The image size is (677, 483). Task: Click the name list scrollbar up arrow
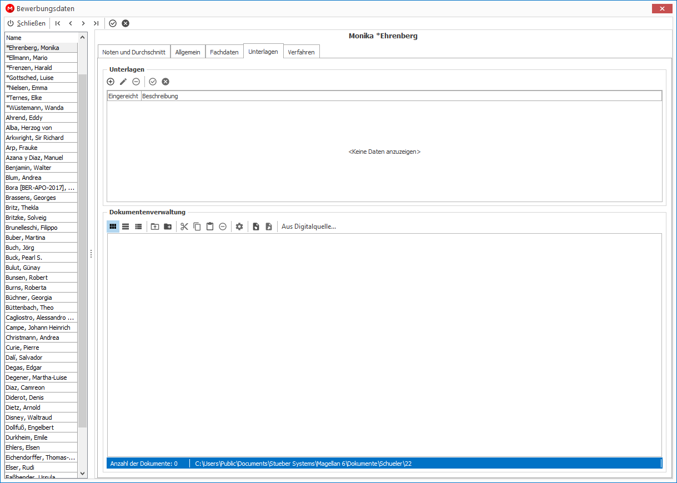(x=83, y=38)
